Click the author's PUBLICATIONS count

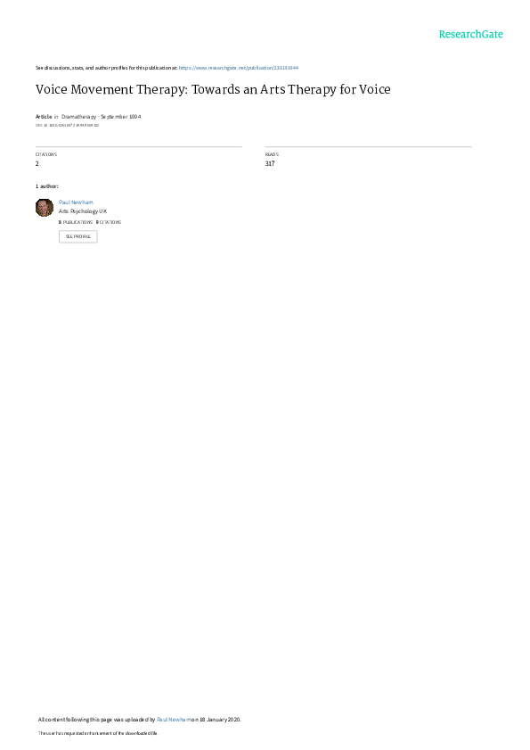(76, 222)
